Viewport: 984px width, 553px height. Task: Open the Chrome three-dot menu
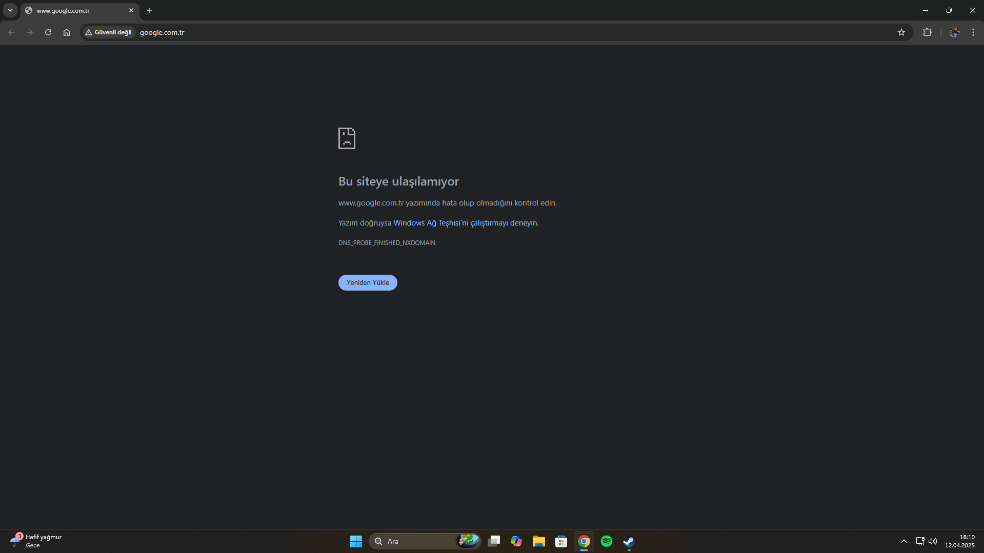click(x=973, y=32)
